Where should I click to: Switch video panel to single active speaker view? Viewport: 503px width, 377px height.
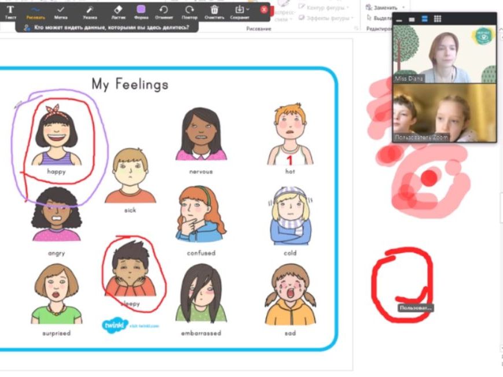(x=412, y=20)
